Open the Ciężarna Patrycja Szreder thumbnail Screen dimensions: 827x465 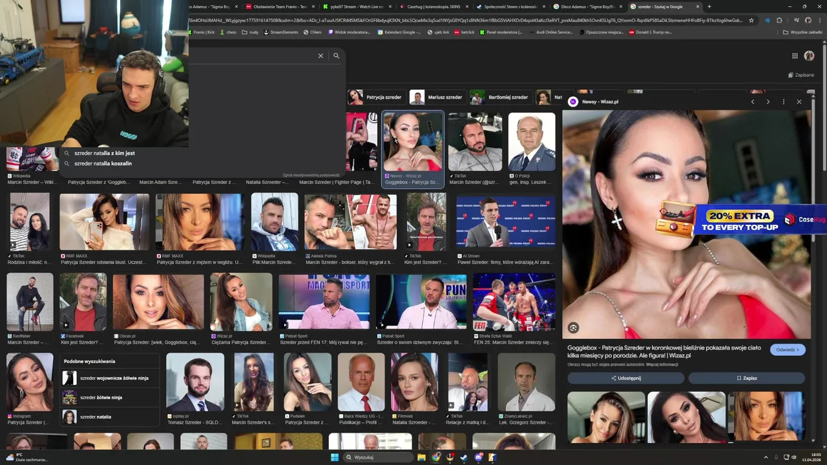(x=241, y=302)
